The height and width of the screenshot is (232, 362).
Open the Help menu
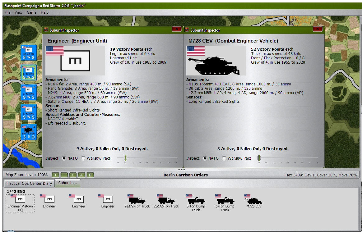tap(44, 12)
